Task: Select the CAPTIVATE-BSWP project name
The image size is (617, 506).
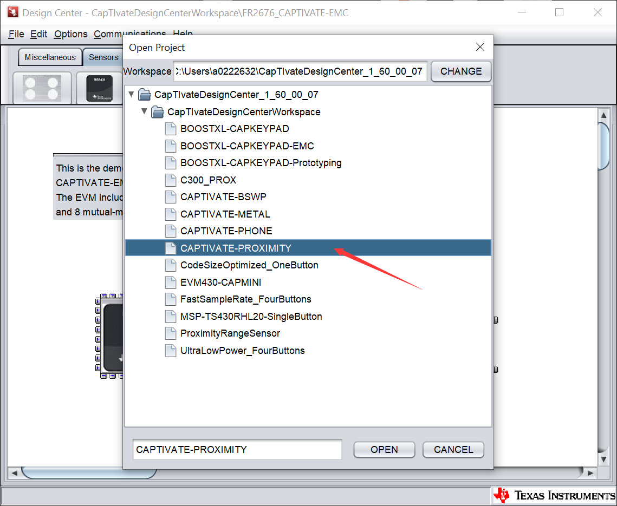Action: [x=223, y=197]
